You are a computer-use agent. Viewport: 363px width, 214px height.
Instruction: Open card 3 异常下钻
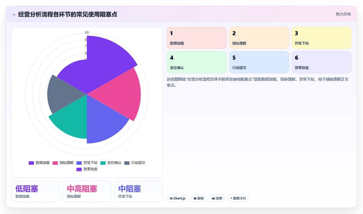coord(321,38)
